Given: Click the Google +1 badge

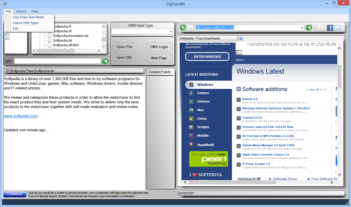Looking at the screenshot, I should pos(239,53).
